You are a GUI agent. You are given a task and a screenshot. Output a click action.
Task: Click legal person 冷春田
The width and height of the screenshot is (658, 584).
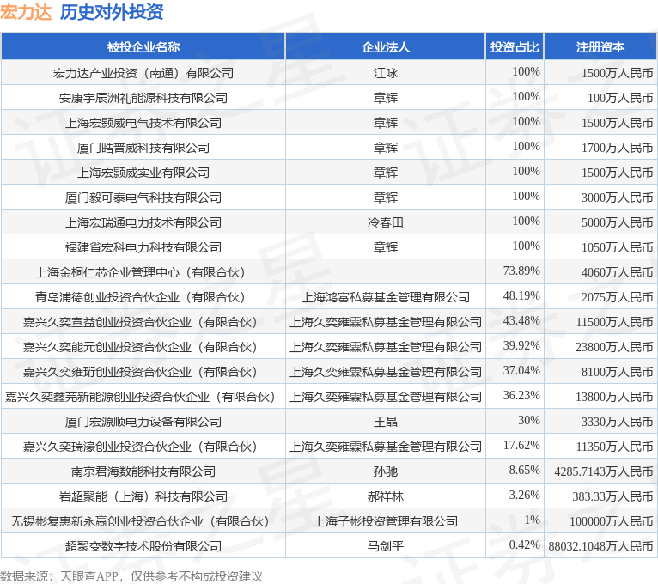click(x=385, y=222)
